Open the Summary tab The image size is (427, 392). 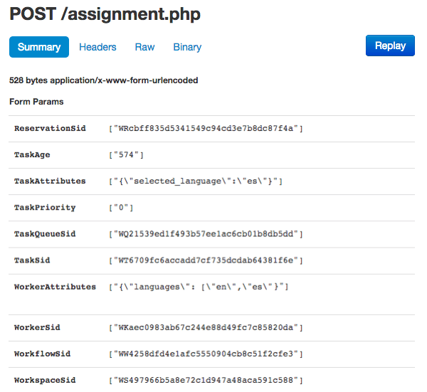point(39,47)
